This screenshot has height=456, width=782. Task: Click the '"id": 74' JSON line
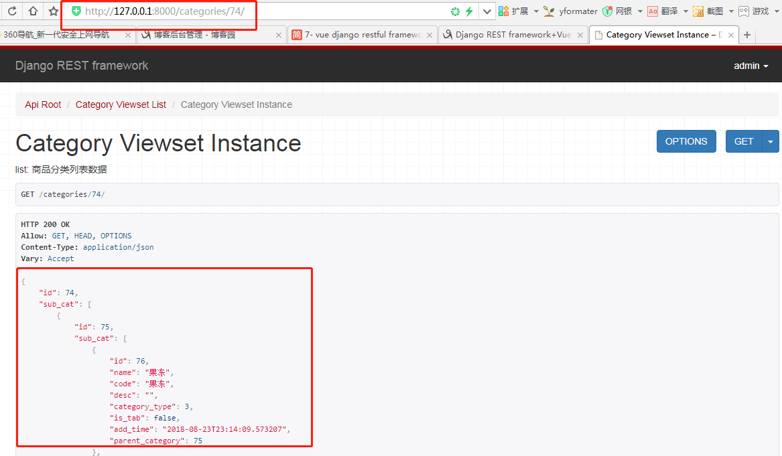(x=58, y=293)
